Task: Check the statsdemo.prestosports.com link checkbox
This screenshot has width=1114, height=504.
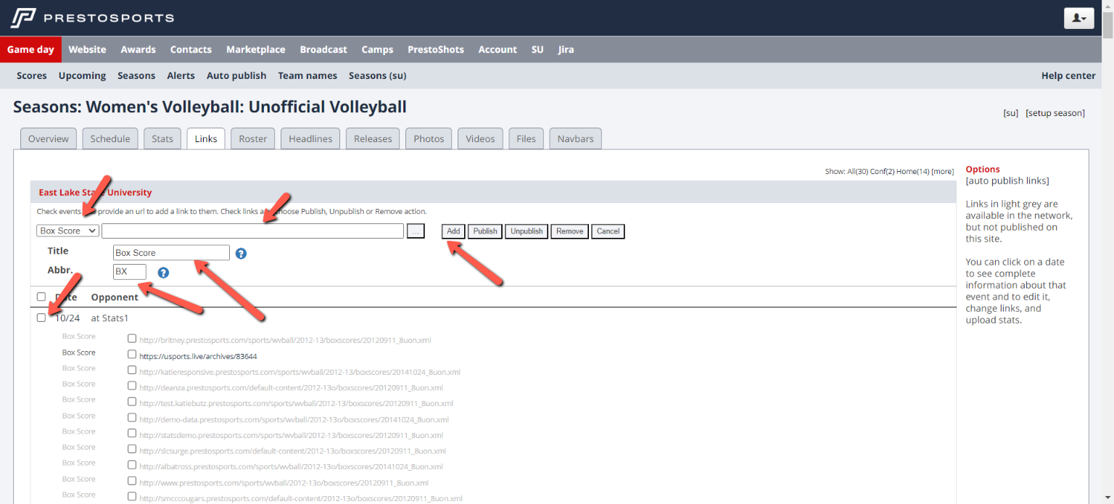Action: tap(132, 434)
